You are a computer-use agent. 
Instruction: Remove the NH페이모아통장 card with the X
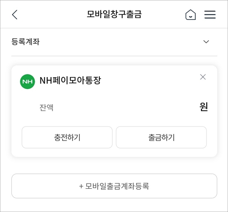203,77
